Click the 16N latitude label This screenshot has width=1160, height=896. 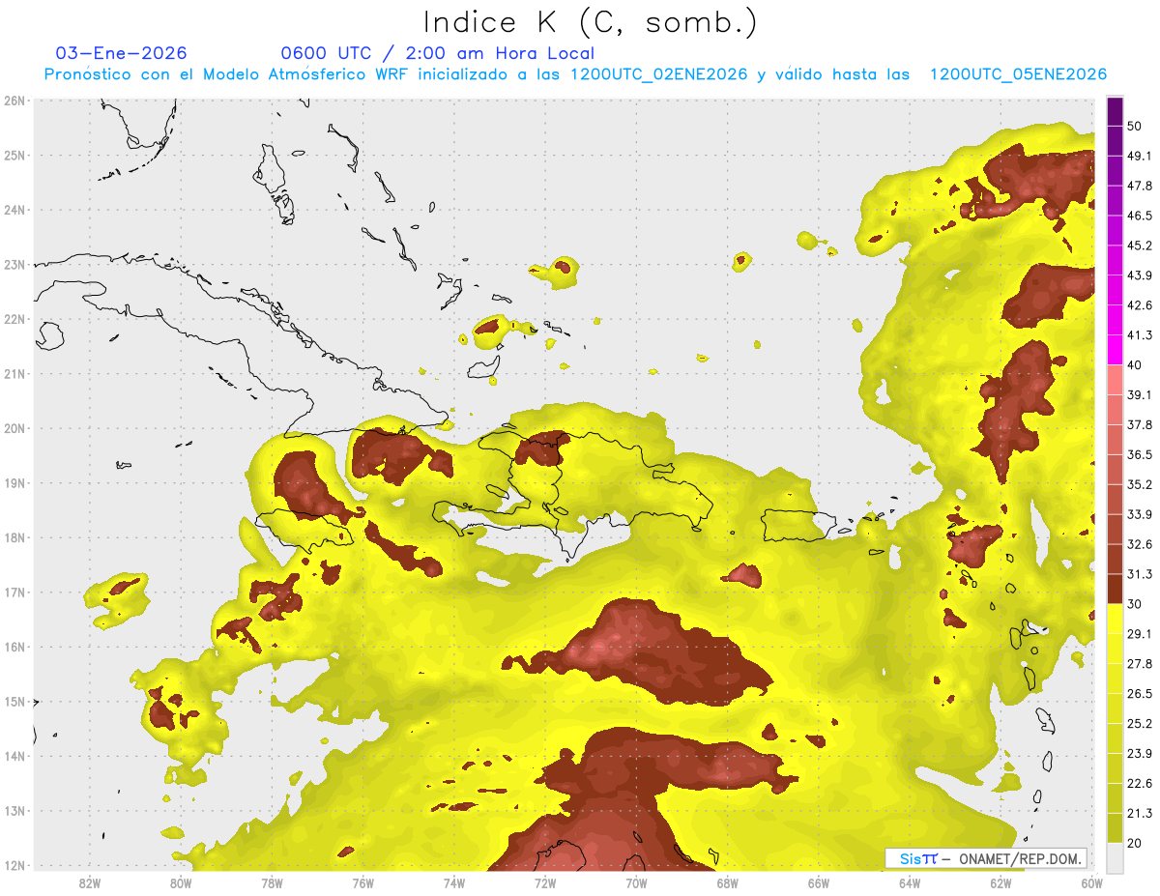(x=14, y=647)
